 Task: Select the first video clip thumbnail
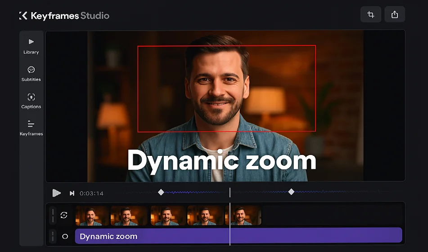tap(92, 216)
